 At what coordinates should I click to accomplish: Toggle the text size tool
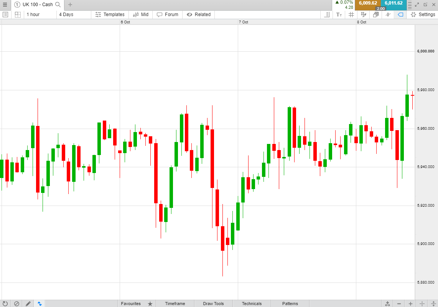pyautogui.click(x=339, y=15)
